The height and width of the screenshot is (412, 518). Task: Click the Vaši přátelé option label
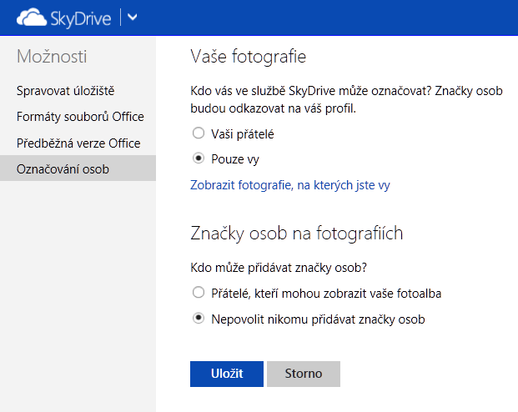(x=243, y=134)
